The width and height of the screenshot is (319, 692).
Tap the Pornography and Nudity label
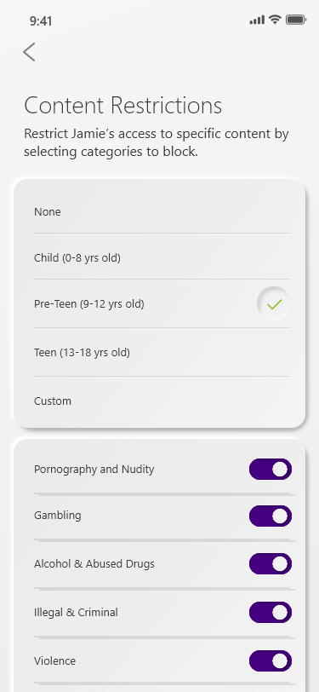pos(94,469)
